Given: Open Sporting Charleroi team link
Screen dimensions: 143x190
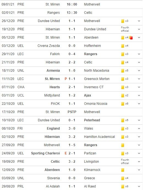Looking at the screenshot, I should (45, 153).
